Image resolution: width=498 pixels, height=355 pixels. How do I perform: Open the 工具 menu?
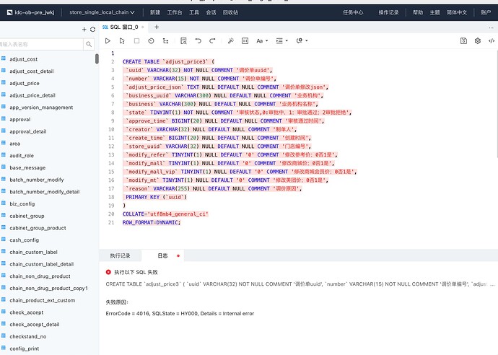click(x=194, y=12)
